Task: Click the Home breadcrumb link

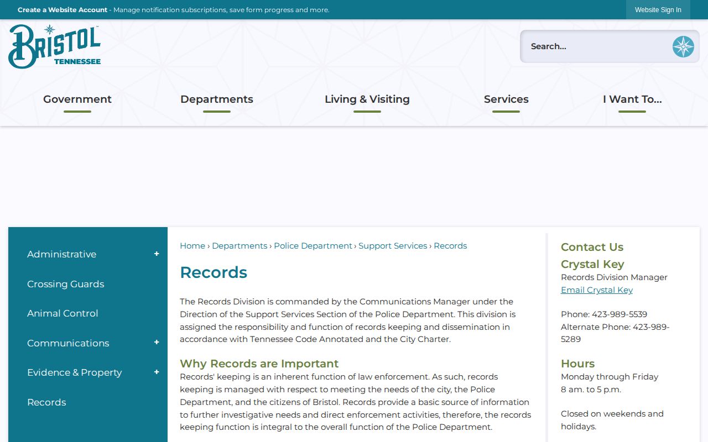Action: [x=192, y=246]
